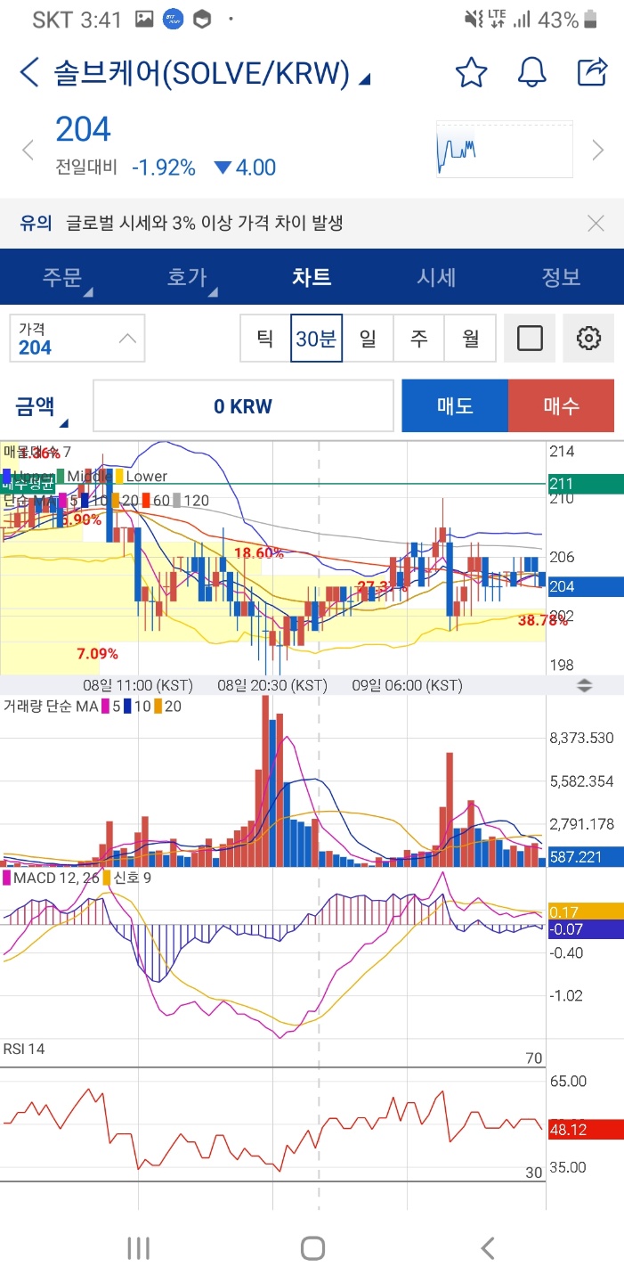Screen dimensions: 624x1283
Task: Tap the red 48.12 RSI value
Action: click(x=584, y=1128)
